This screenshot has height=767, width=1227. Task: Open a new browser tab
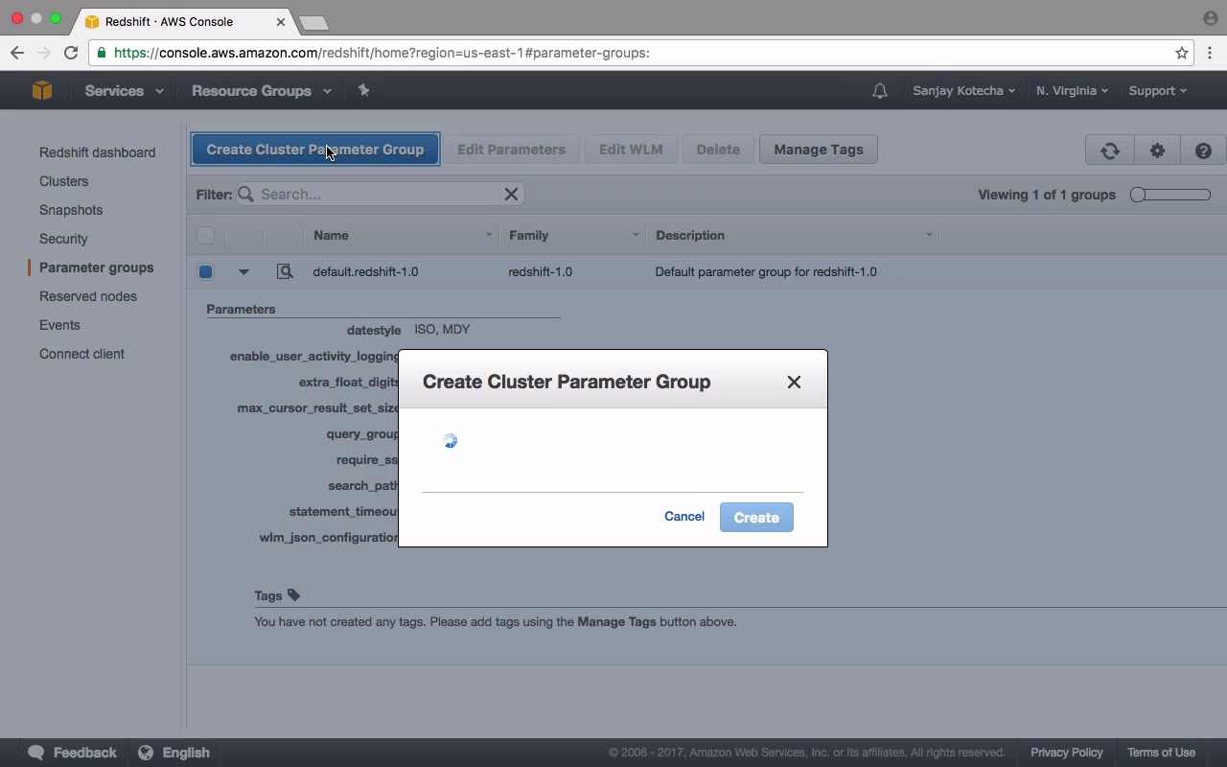click(313, 22)
